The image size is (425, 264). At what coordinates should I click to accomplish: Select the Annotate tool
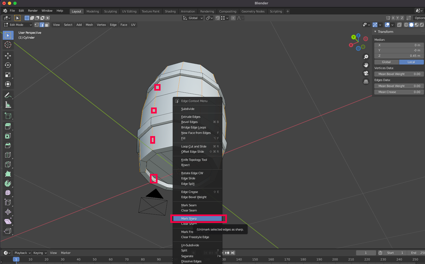point(8,95)
